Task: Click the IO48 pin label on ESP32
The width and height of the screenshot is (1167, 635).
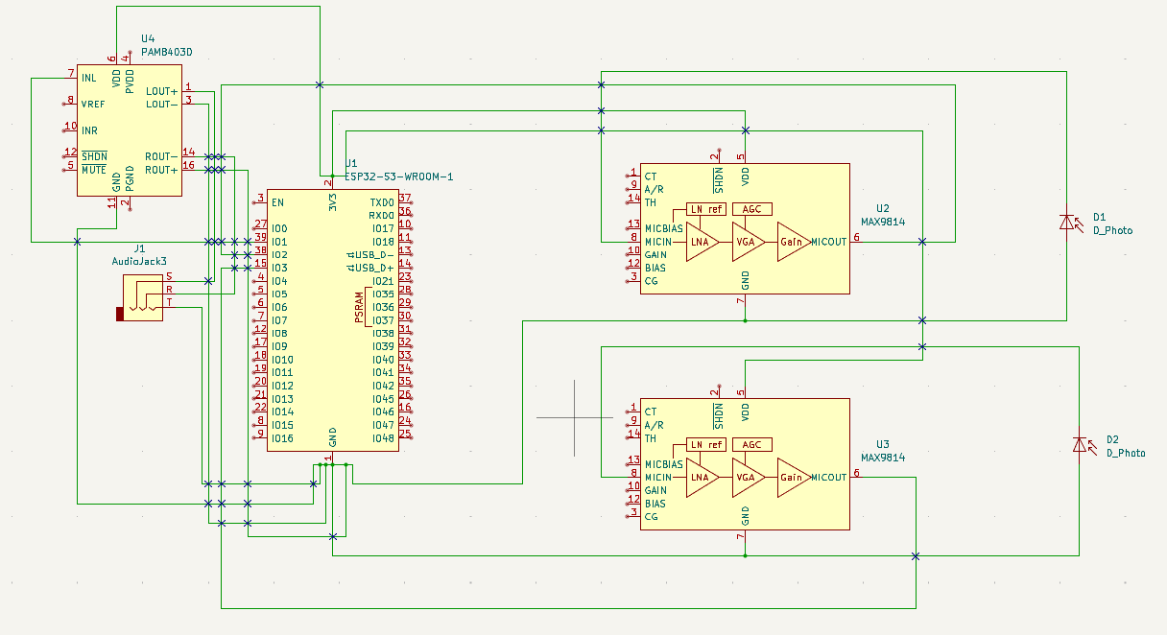Action: click(x=383, y=438)
